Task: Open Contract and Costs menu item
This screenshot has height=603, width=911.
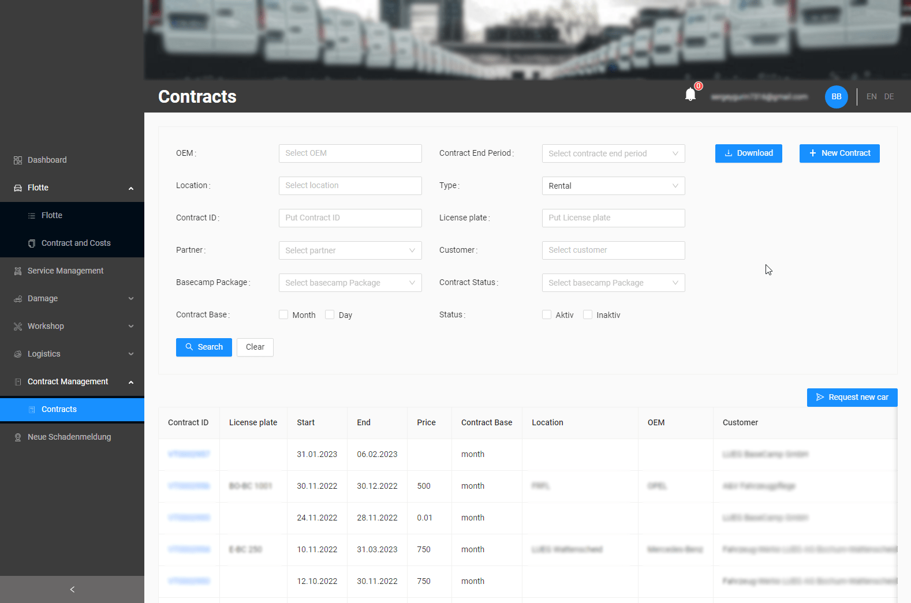Action: pos(72,243)
